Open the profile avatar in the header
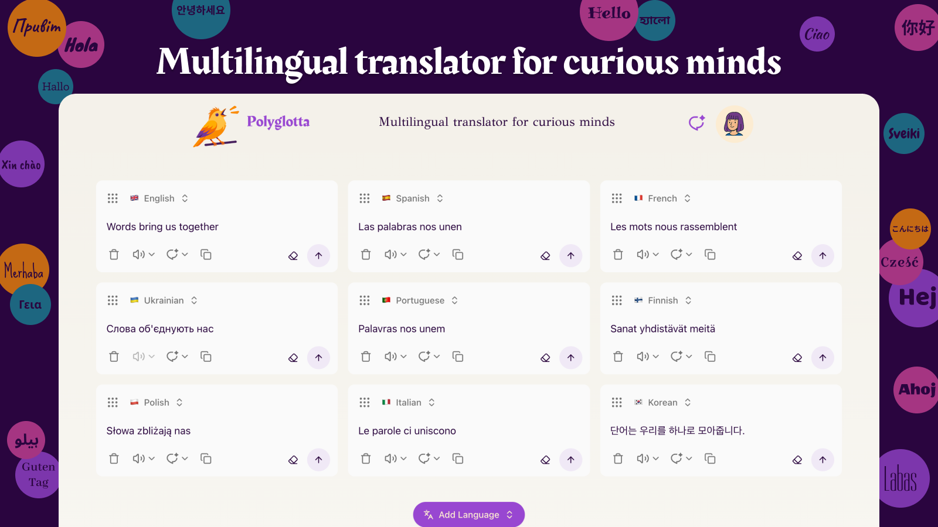 [734, 124]
